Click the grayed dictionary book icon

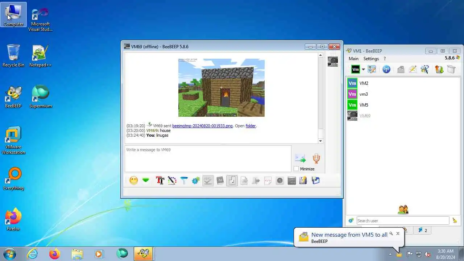point(220,181)
